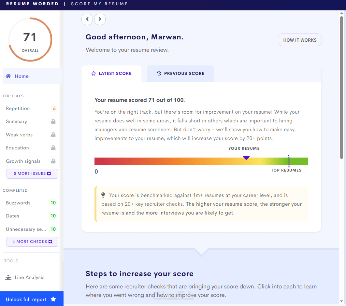Click the Score My Resume header link
Image resolution: width=346 pixels, height=306 pixels.
click(x=99, y=4)
